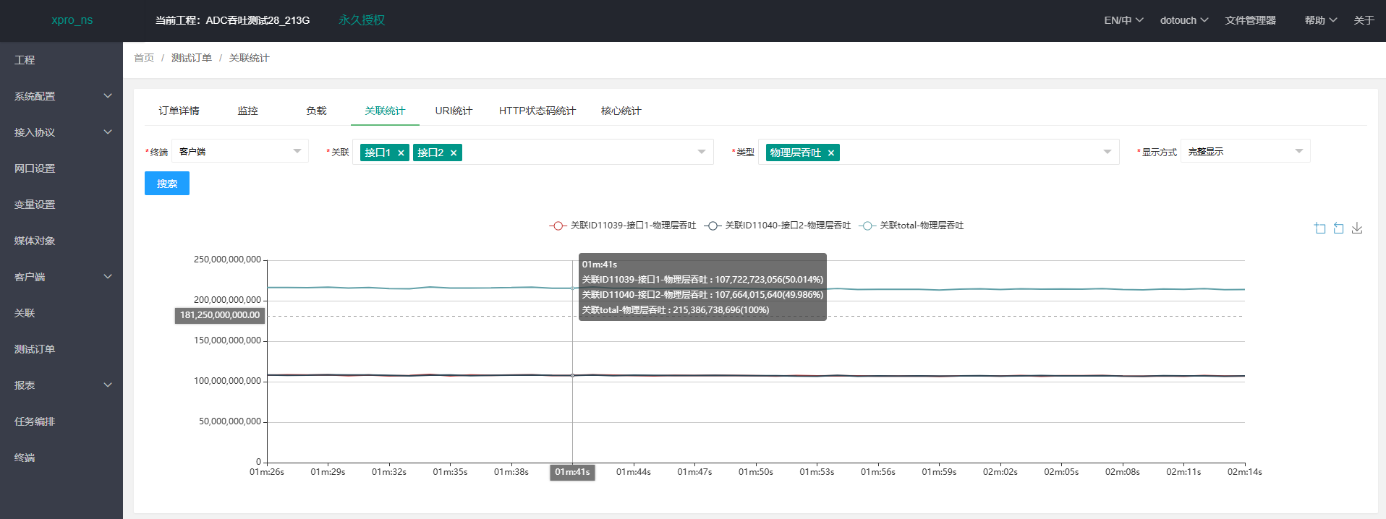Screen dimensions: 1386x519
Task: Toggle legend series 关联total-物理层吞吐
Action: click(x=911, y=226)
